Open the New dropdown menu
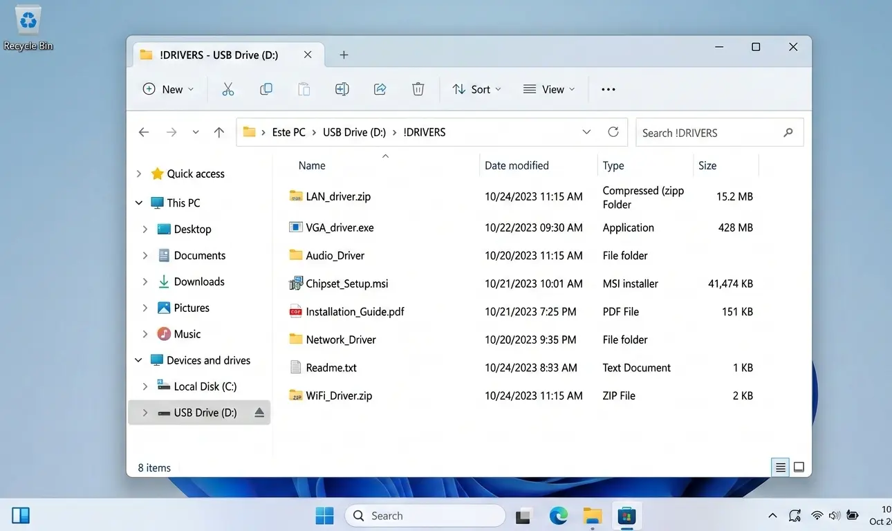892x531 pixels. point(168,89)
